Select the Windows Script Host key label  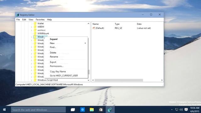pyautogui.click(x=47, y=80)
